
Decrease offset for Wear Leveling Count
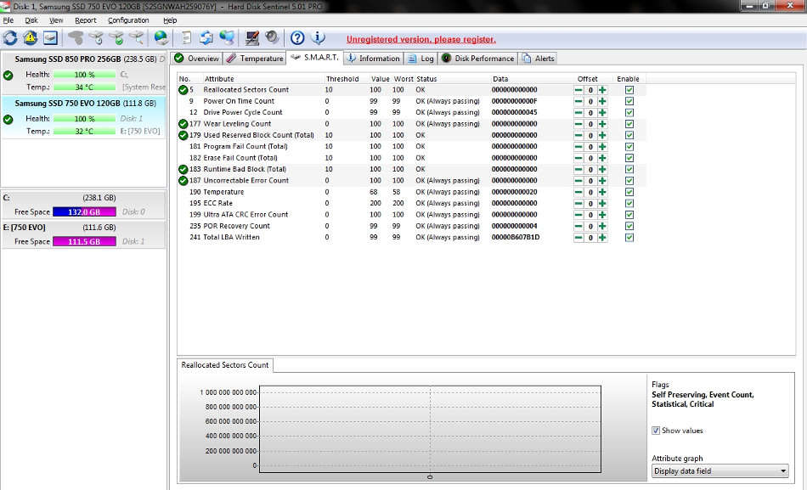(x=578, y=124)
